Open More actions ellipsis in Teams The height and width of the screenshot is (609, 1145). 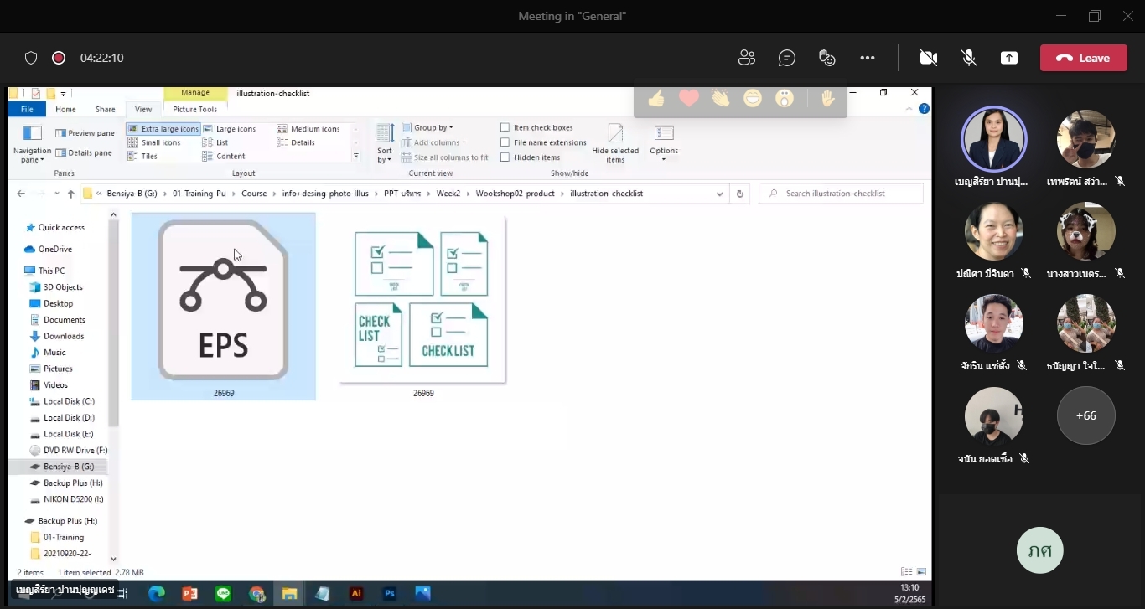click(x=868, y=58)
